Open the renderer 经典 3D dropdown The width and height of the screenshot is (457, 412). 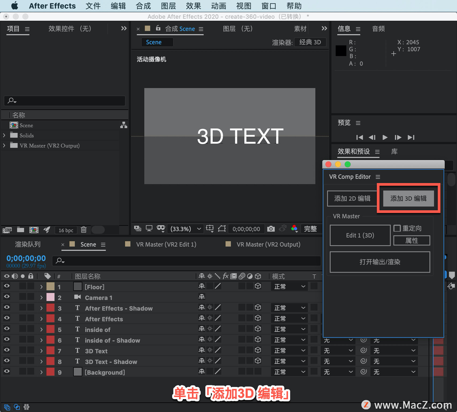click(x=310, y=42)
